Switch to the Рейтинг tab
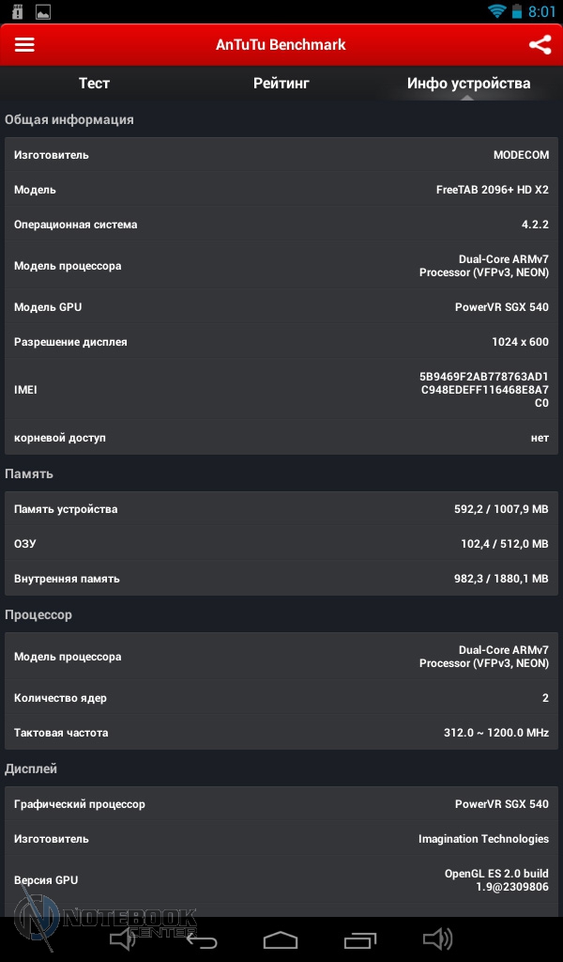The image size is (563, 962). (x=281, y=84)
